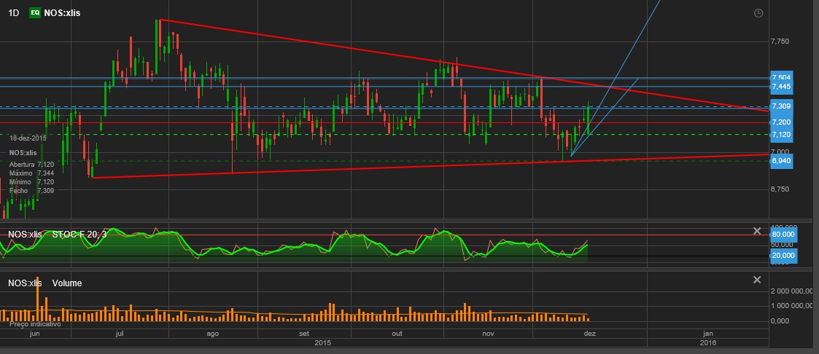Image resolution: width=819 pixels, height=354 pixels.
Task: Select the 7,309 current price label
Action: coord(781,106)
